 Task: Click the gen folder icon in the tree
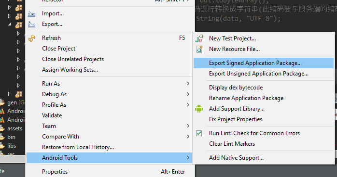click(2, 102)
